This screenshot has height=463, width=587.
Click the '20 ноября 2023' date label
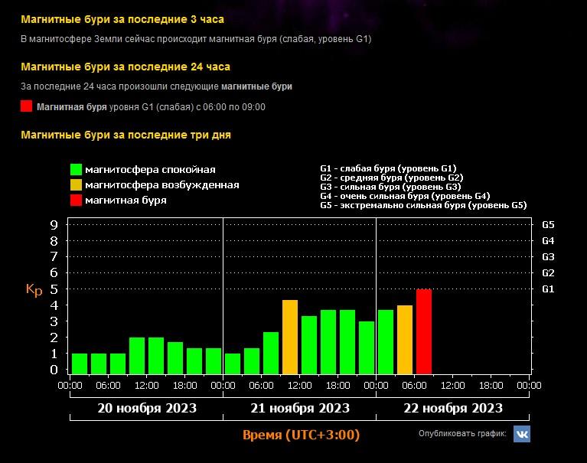pyautogui.click(x=147, y=408)
